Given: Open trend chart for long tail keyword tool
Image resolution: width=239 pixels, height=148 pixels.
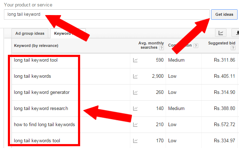Looking at the screenshot, I should point(135,60).
